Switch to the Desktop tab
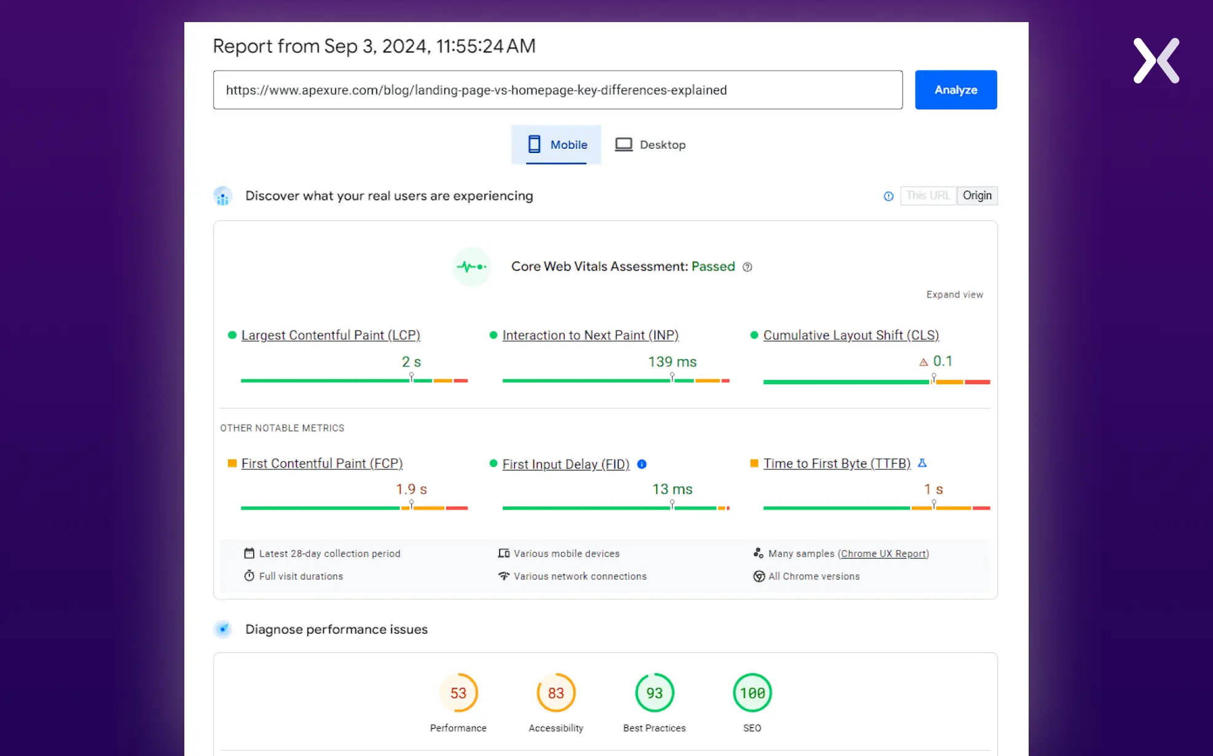The height and width of the screenshot is (756, 1213). pos(651,144)
